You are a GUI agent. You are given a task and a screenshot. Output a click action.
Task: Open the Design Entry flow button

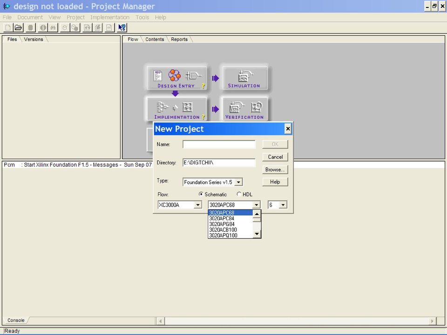[177, 78]
